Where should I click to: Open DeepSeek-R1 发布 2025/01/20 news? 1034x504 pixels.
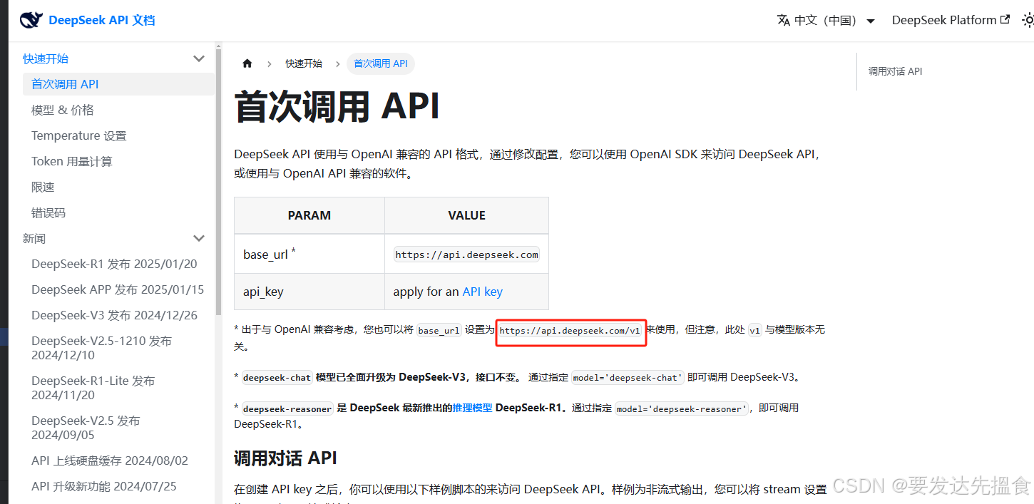pyautogui.click(x=114, y=264)
